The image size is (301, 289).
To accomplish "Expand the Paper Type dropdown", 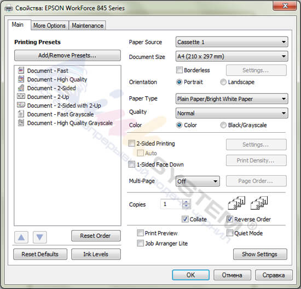I will click(231, 99).
